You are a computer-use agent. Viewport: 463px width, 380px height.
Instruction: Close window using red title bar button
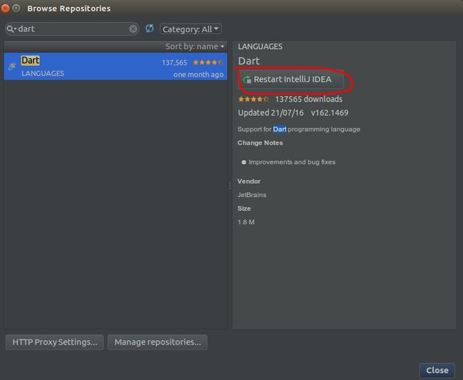coord(5,8)
